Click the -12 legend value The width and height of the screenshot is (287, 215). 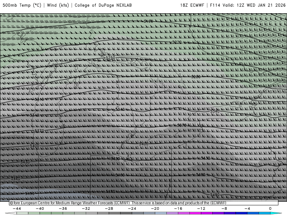(201, 209)
